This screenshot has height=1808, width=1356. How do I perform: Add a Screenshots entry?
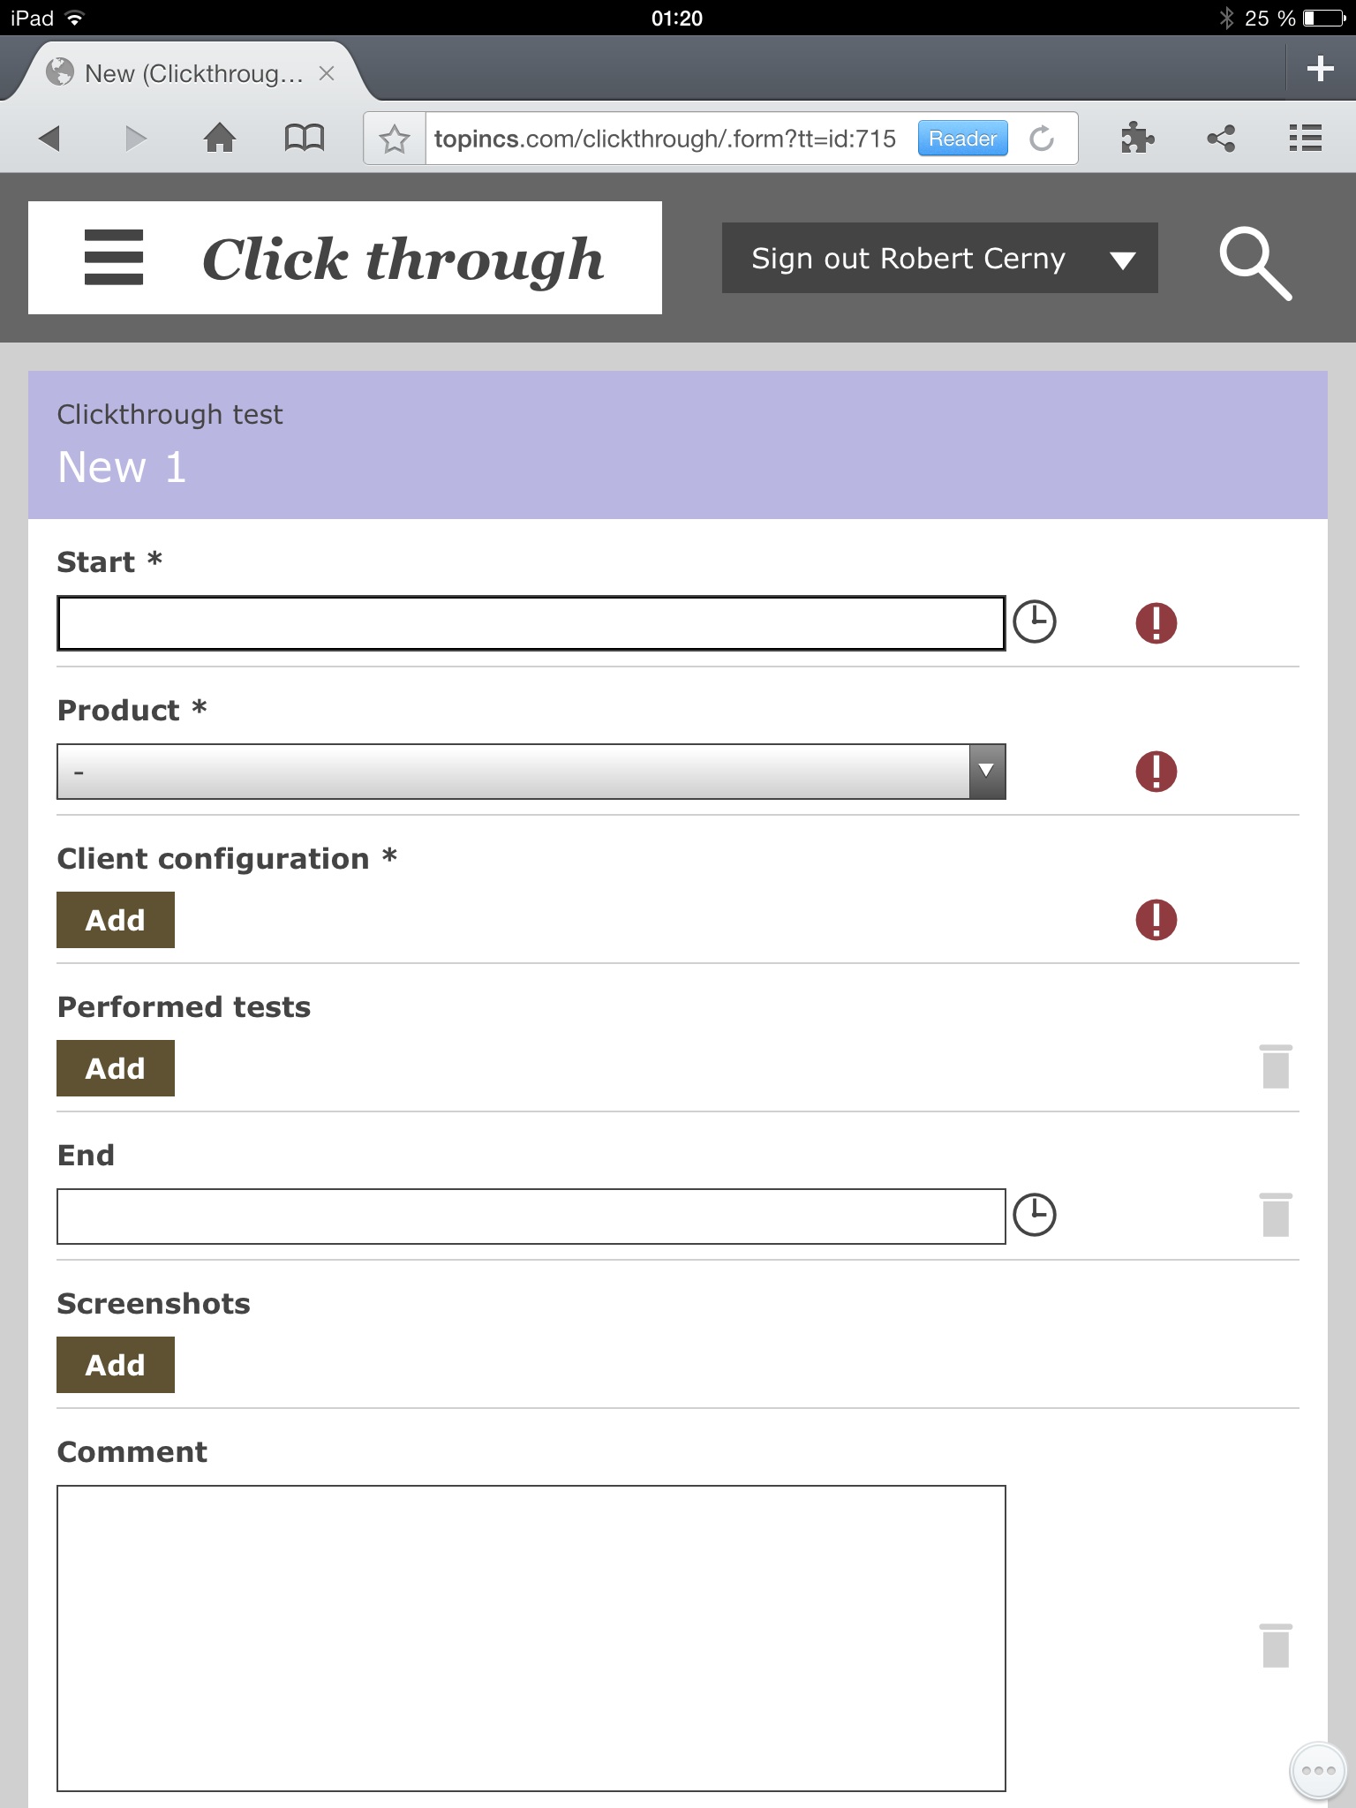pyautogui.click(x=116, y=1365)
